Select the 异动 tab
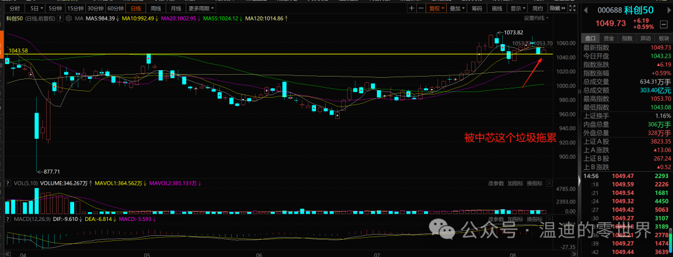Image resolution: width=673 pixels, height=257 pixels. pyautogui.click(x=646, y=39)
